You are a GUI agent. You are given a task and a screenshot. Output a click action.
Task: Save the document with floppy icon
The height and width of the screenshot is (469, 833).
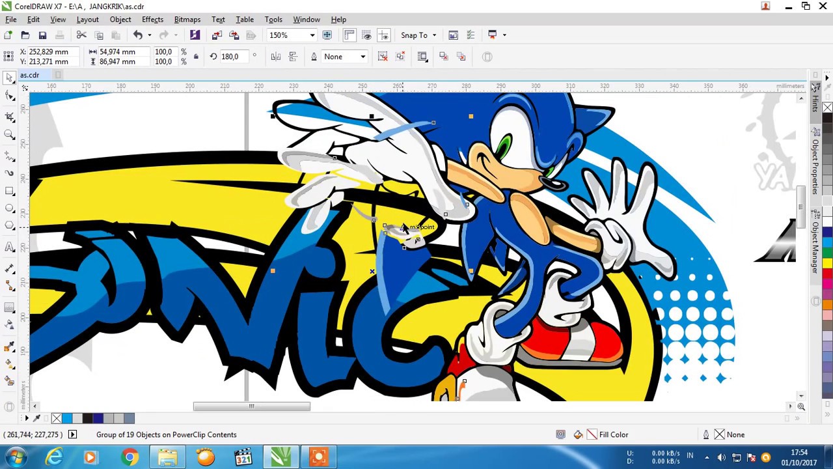pos(42,35)
